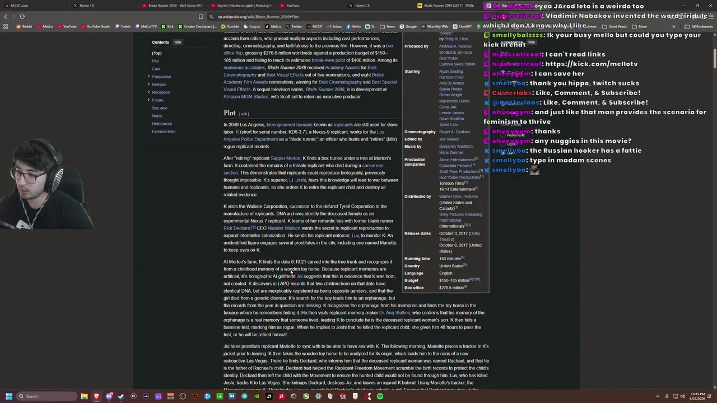Expand the Production section in Contents

[x=148, y=76]
